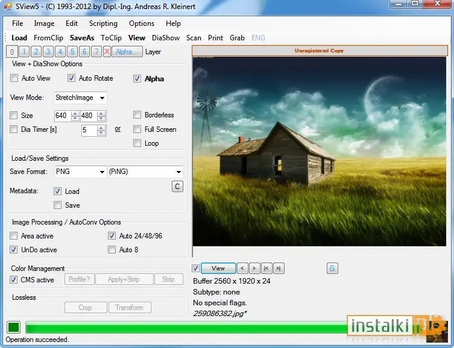The image size is (454, 348).
Task: Go to previous image with < button
Action: [x=242, y=269]
